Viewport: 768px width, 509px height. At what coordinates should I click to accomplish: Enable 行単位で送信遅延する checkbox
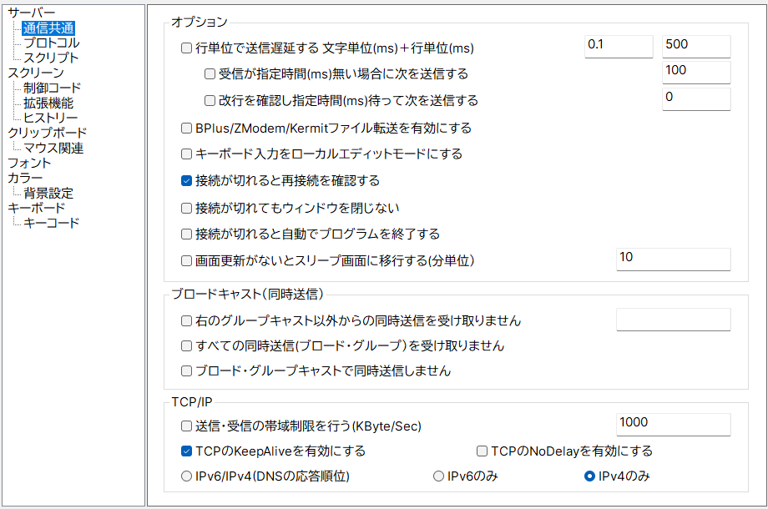pyautogui.click(x=187, y=48)
